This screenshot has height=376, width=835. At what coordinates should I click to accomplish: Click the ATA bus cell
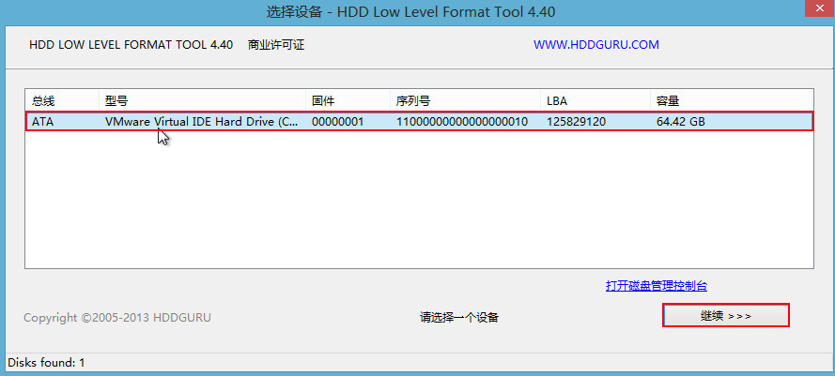42,122
